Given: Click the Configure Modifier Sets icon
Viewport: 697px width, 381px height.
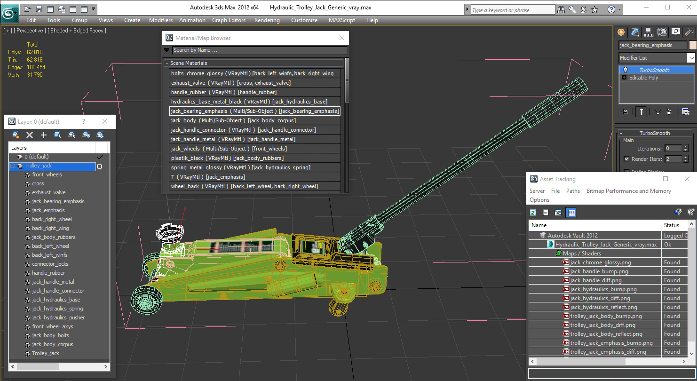Looking at the screenshot, I should point(686,111).
